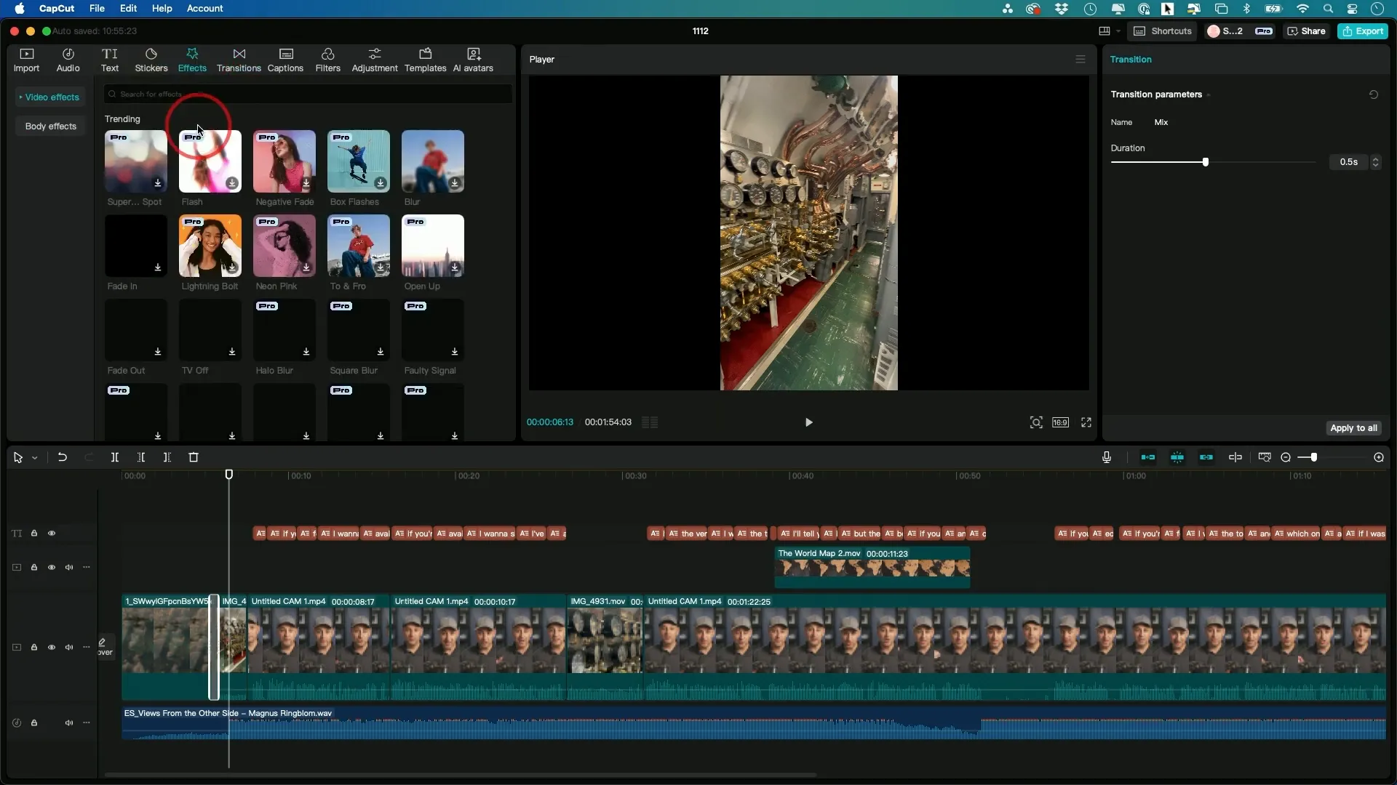This screenshot has height=785, width=1397.
Task: Click the timeline zoom slider handle
Action: pyautogui.click(x=1313, y=457)
